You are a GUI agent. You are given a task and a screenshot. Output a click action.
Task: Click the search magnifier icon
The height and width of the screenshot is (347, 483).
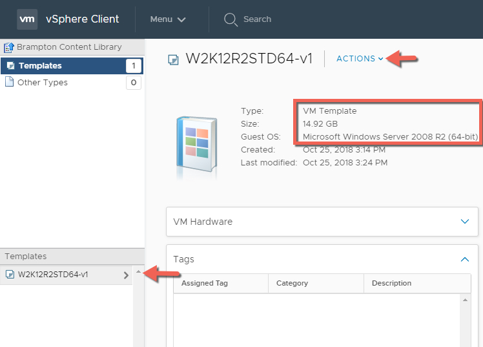(x=231, y=19)
